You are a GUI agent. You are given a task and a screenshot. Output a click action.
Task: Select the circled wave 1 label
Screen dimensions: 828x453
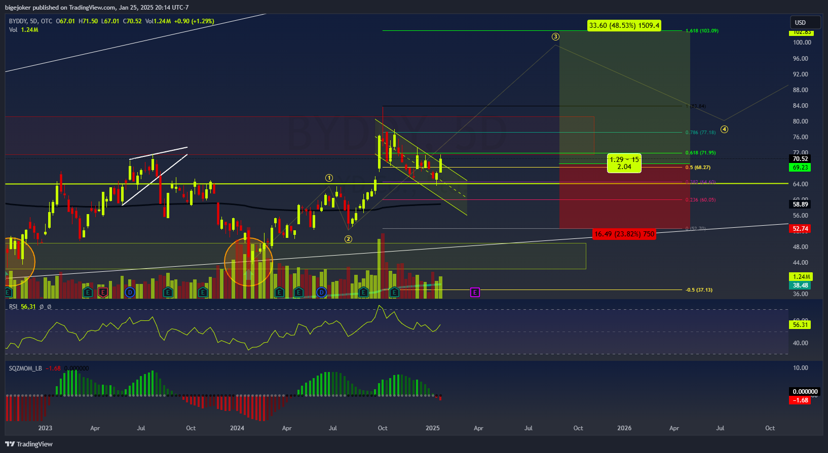(x=329, y=178)
